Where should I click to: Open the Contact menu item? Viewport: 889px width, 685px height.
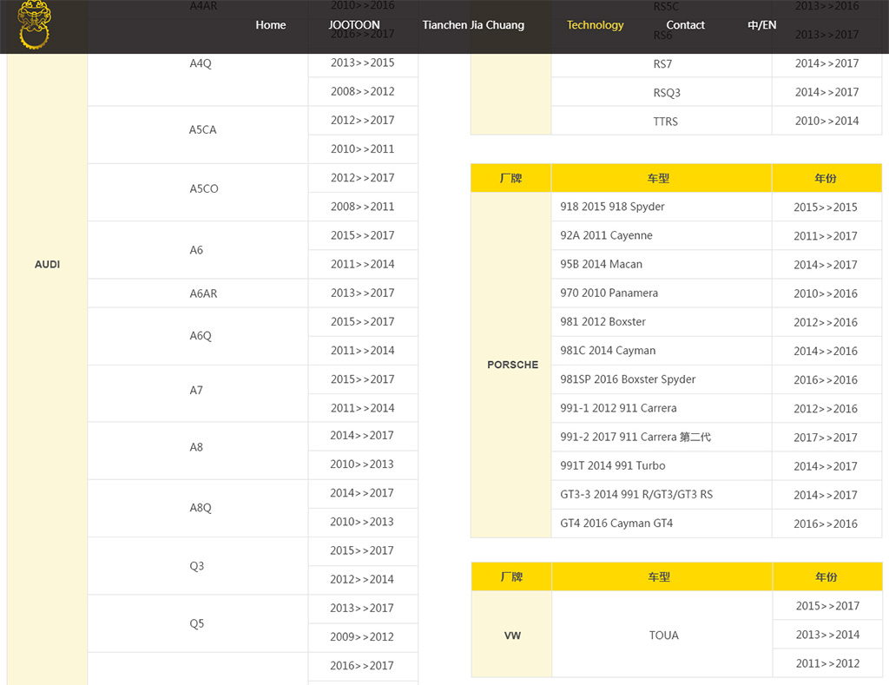[685, 25]
